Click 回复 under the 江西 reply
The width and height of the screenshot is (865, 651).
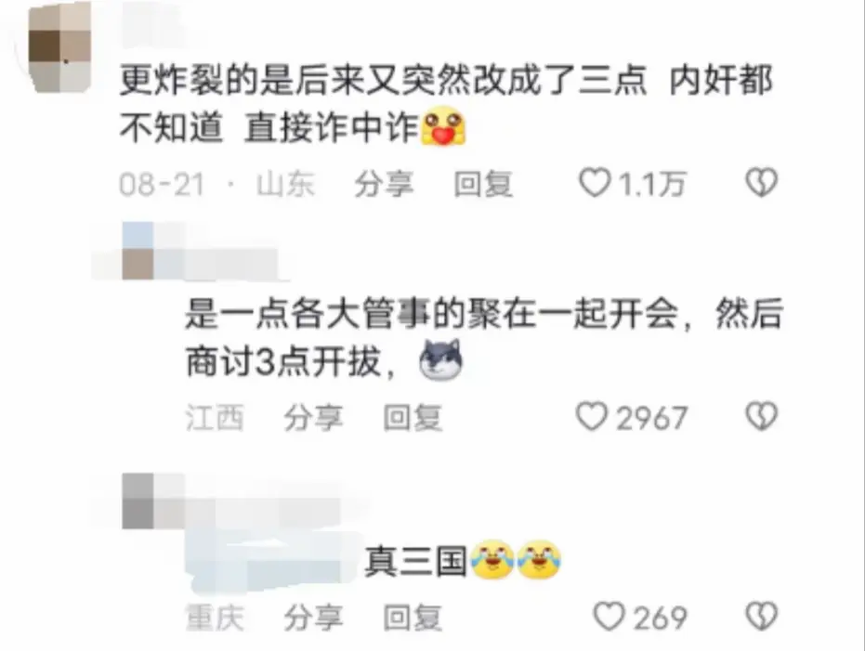(413, 417)
